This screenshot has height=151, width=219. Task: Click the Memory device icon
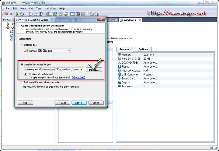pyautogui.click(x=120, y=54)
